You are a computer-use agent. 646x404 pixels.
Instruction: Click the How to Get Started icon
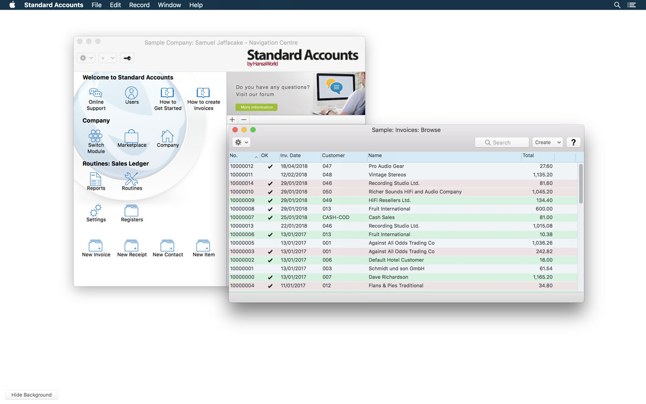[x=167, y=93]
